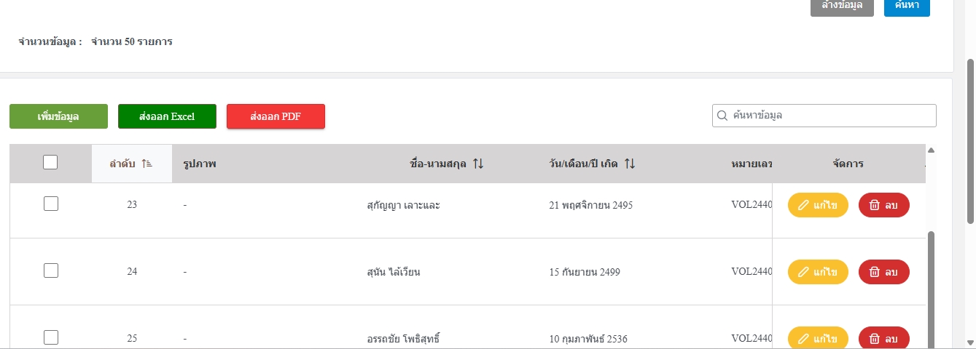Screen dimensions: 976x349
Task: Click the search magnifier icon in ค้นหาข้อมูล box
Action: pyautogui.click(x=722, y=116)
